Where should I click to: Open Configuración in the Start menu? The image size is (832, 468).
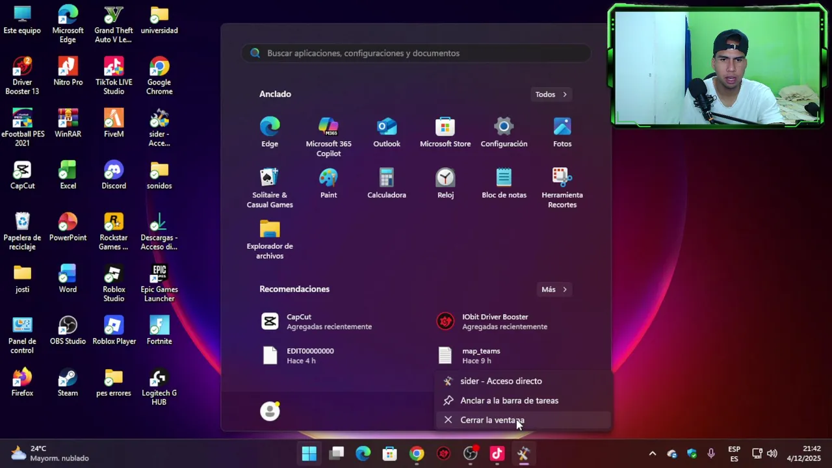pos(504,133)
